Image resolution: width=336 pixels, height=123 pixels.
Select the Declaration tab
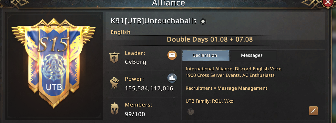[206, 56]
